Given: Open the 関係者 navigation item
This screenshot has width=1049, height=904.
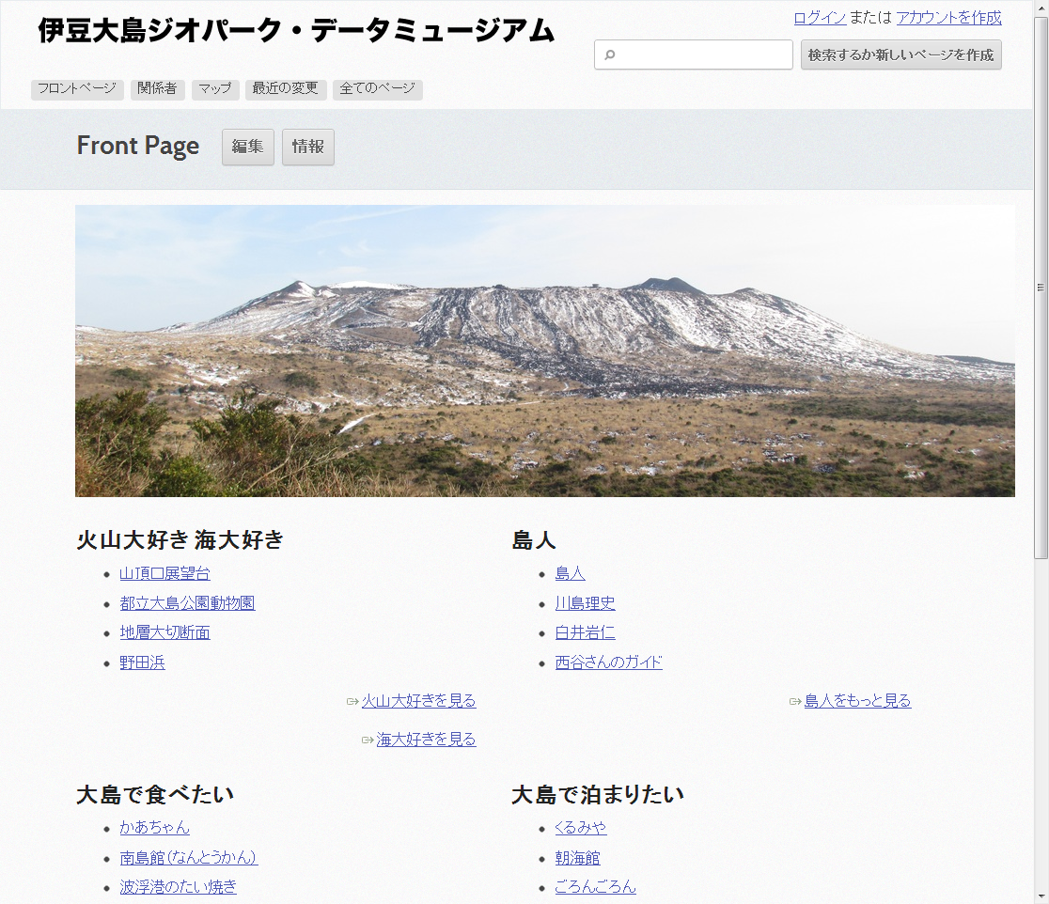Looking at the screenshot, I should pos(157,89).
